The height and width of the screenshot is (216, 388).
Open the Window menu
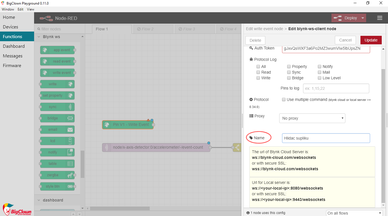coord(8,9)
